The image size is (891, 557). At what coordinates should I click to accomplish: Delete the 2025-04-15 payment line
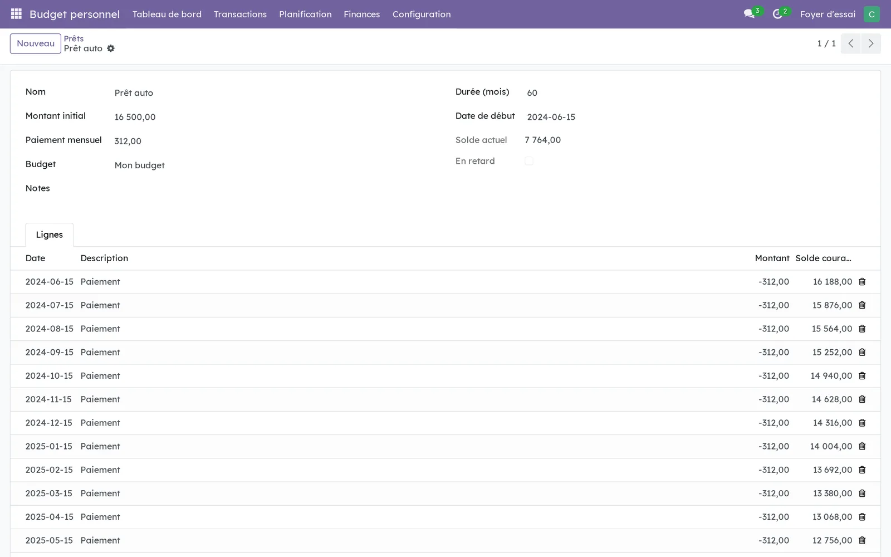pyautogui.click(x=862, y=517)
